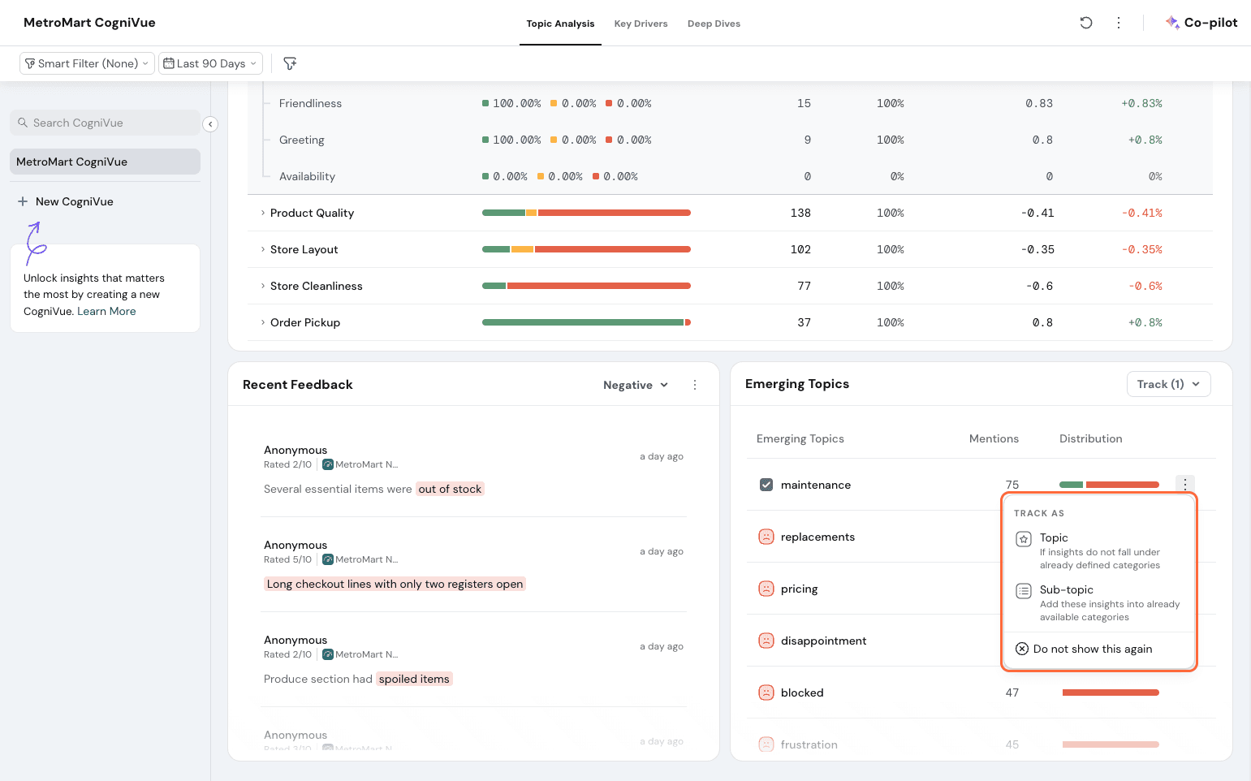Expand the Product Quality row
The image size is (1251, 781).
pos(263,213)
